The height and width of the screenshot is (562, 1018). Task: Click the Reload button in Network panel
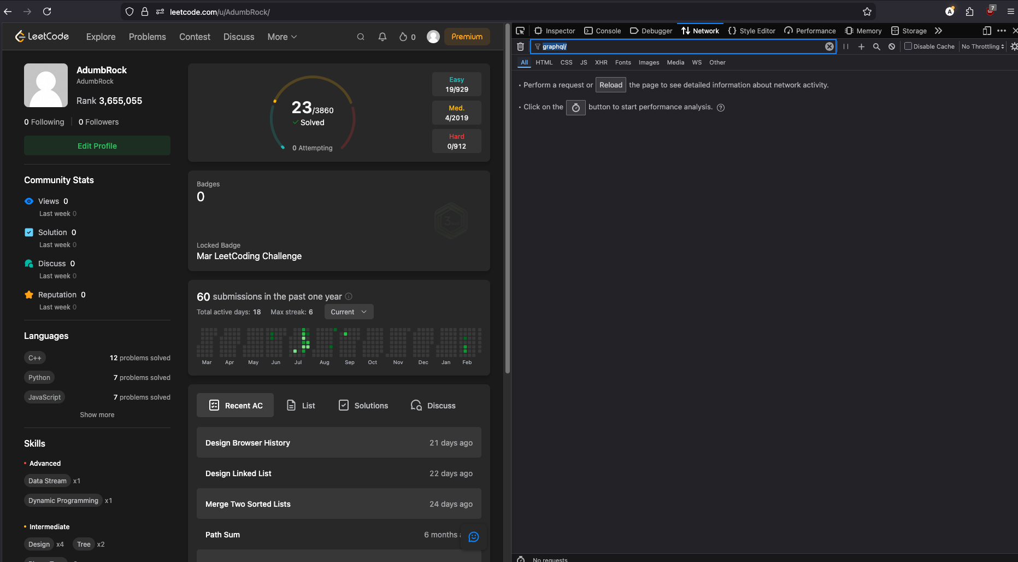tap(611, 85)
